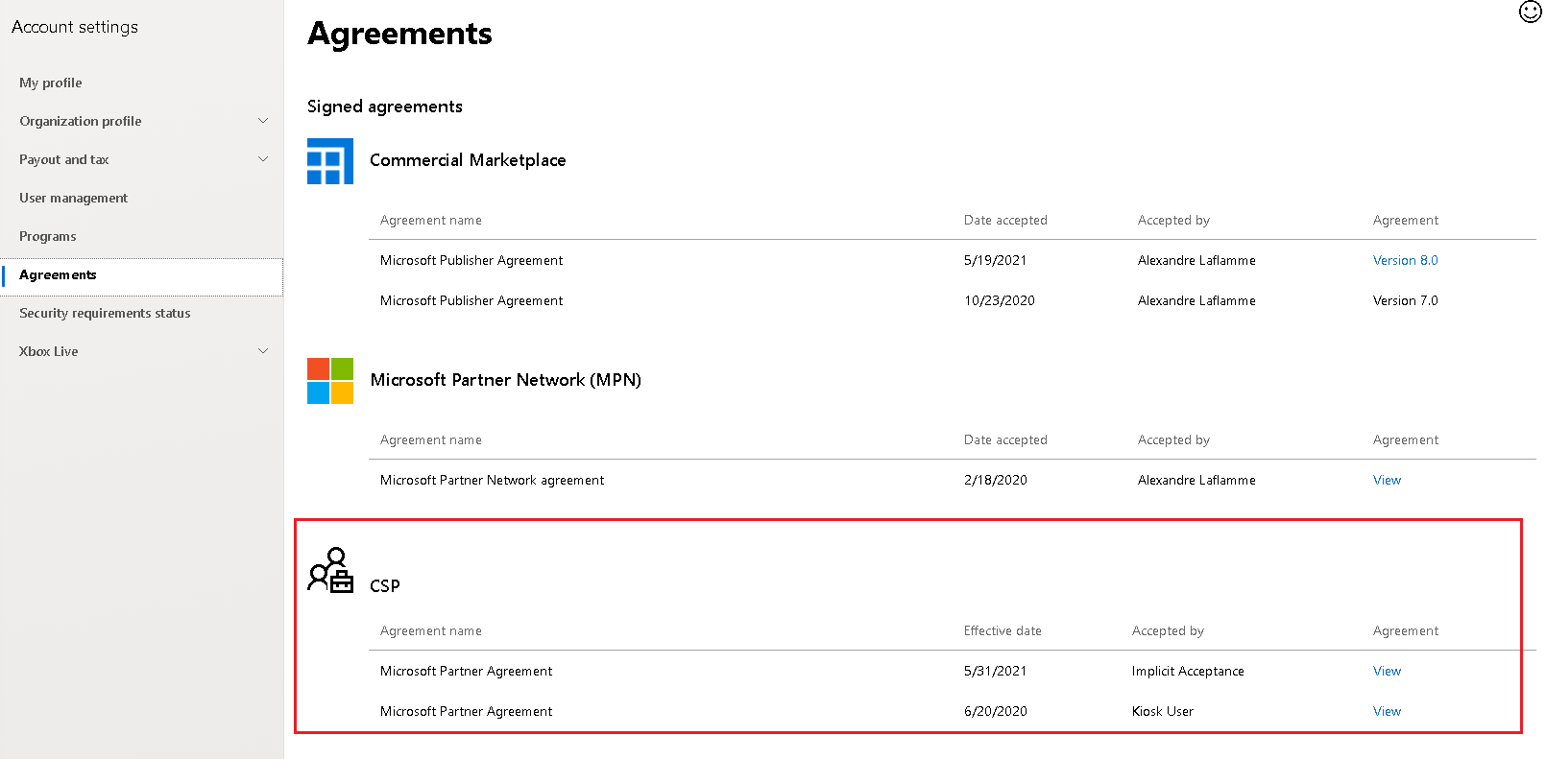The width and height of the screenshot is (1546, 759).
Task: Open Security requirements status
Action: click(105, 313)
